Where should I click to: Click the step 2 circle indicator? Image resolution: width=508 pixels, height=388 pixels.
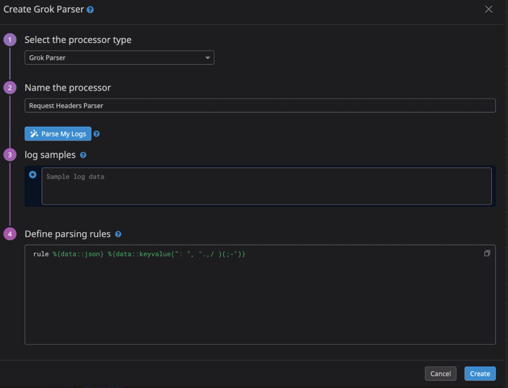coord(10,87)
